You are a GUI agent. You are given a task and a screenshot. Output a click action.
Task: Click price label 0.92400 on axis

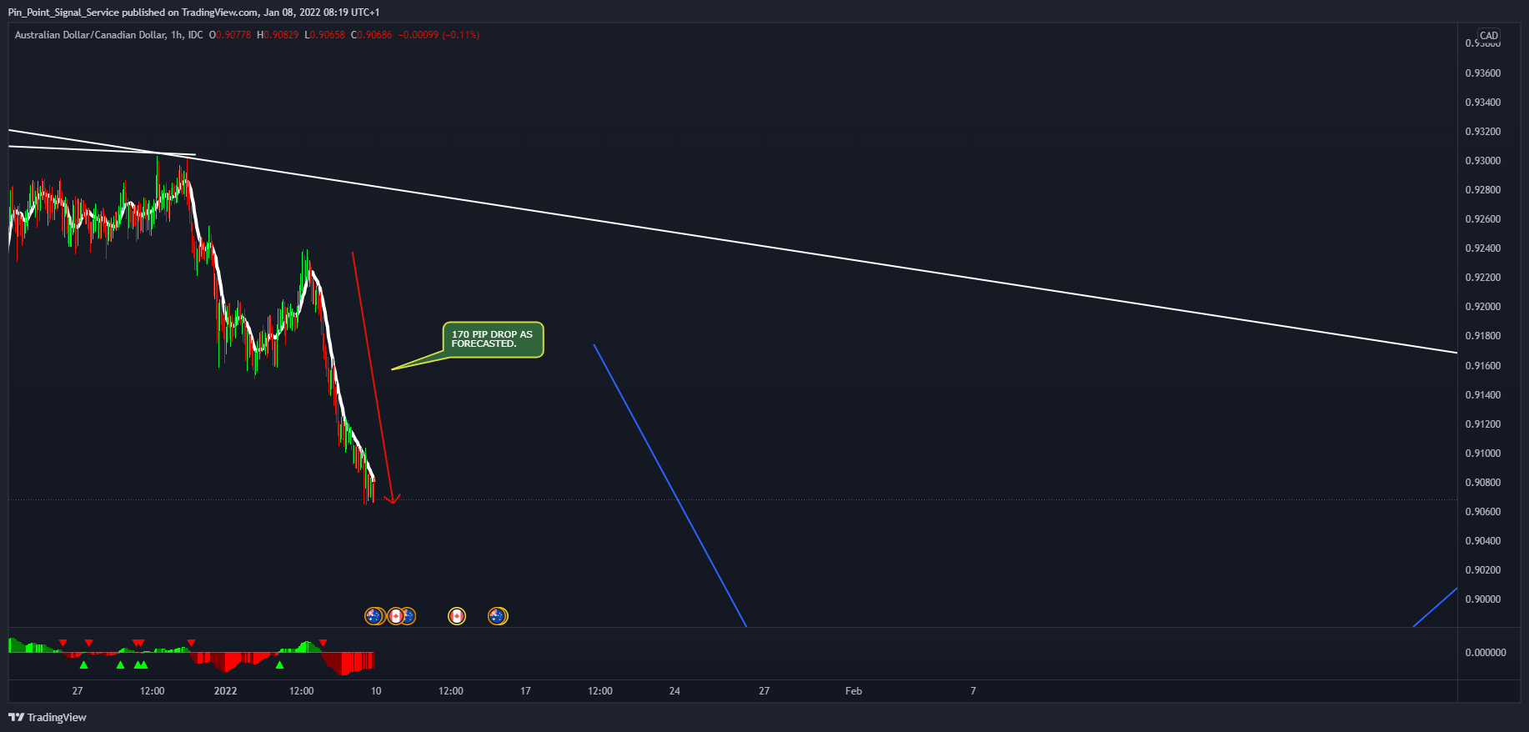click(1482, 248)
